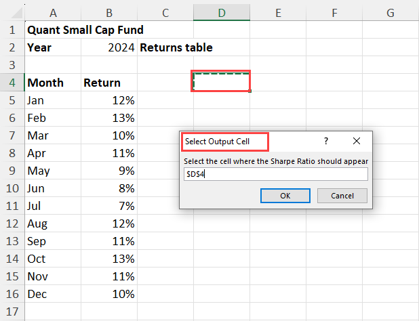Select row 4 header

click(x=12, y=83)
